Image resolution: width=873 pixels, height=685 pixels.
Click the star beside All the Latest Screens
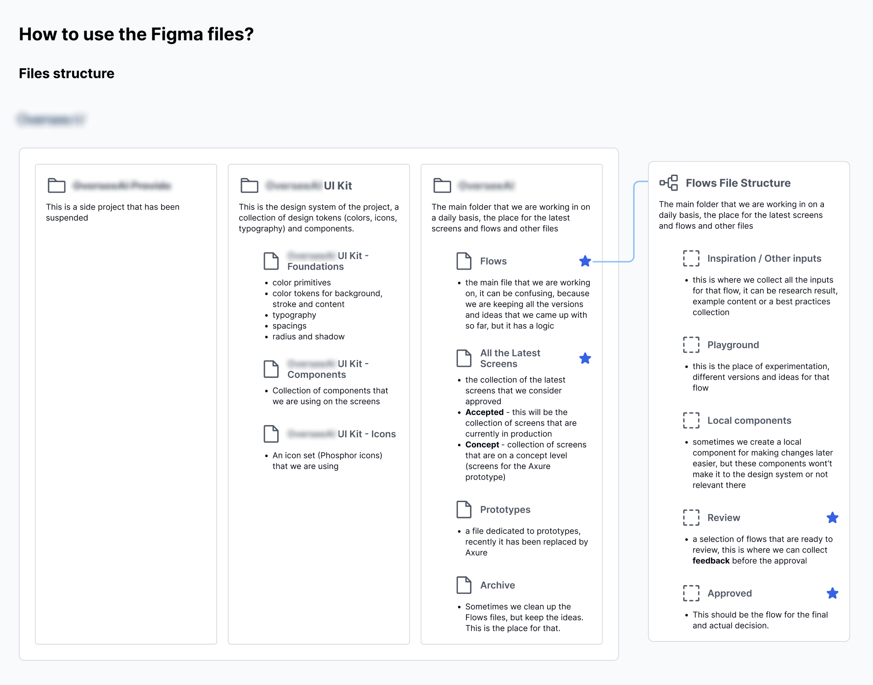pos(585,358)
